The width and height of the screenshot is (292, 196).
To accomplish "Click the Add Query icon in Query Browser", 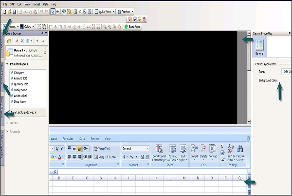I will (9, 41).
